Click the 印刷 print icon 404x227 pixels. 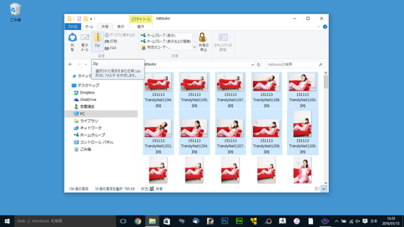pyautogui.click(x=107, y=41)
